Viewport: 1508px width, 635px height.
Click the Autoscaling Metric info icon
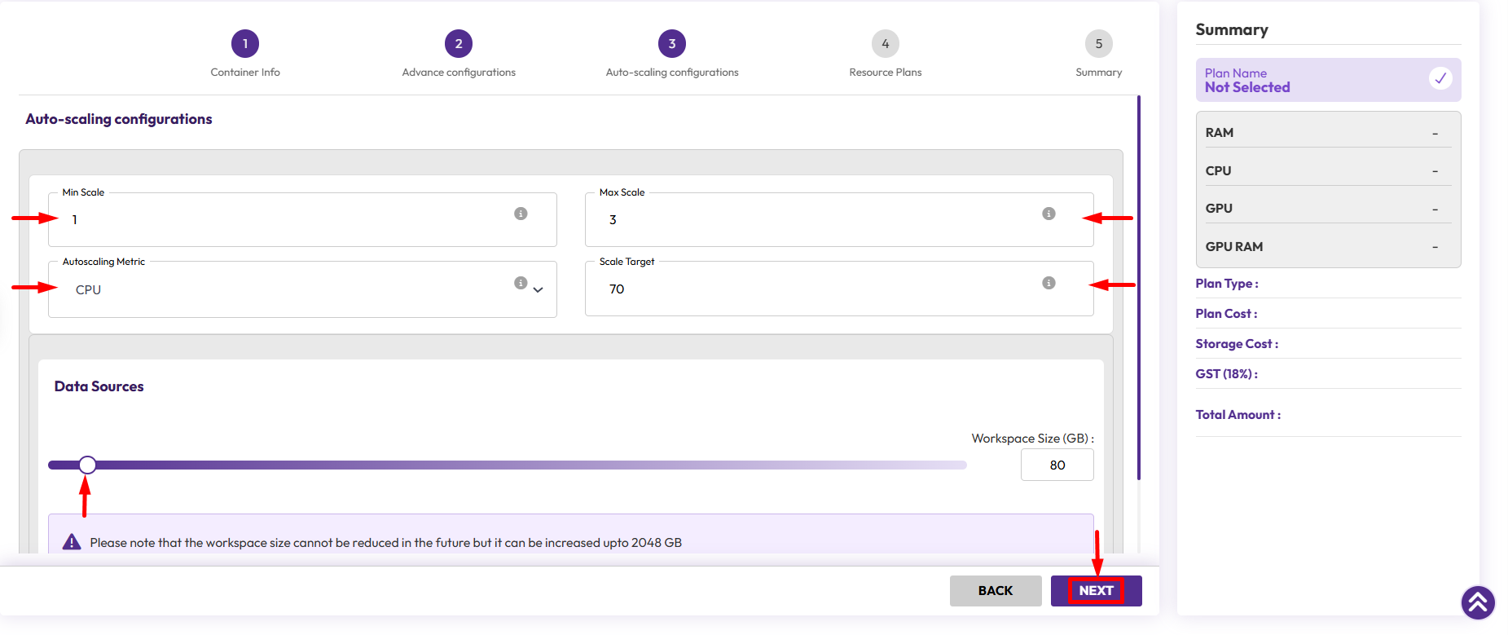[521, 283]
